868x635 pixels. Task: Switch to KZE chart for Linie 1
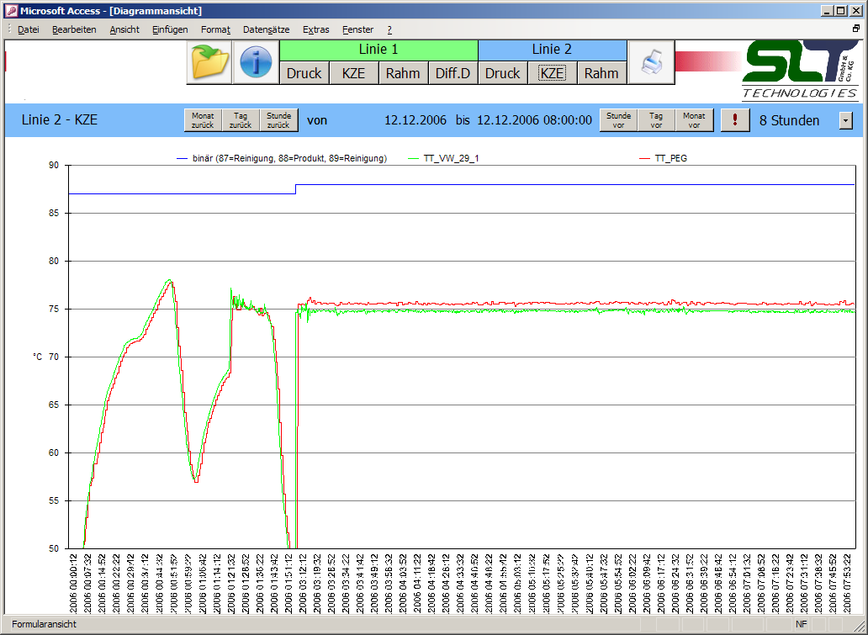click(x=353, y=73)
